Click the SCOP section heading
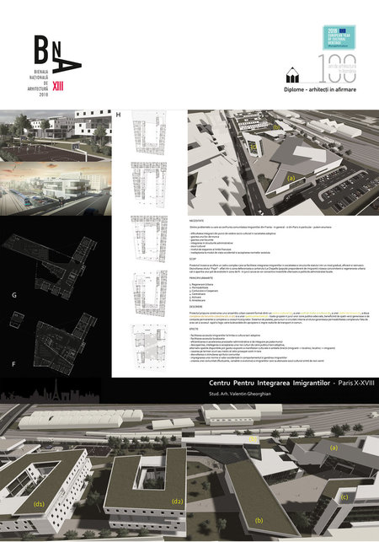 pos(192,259)
